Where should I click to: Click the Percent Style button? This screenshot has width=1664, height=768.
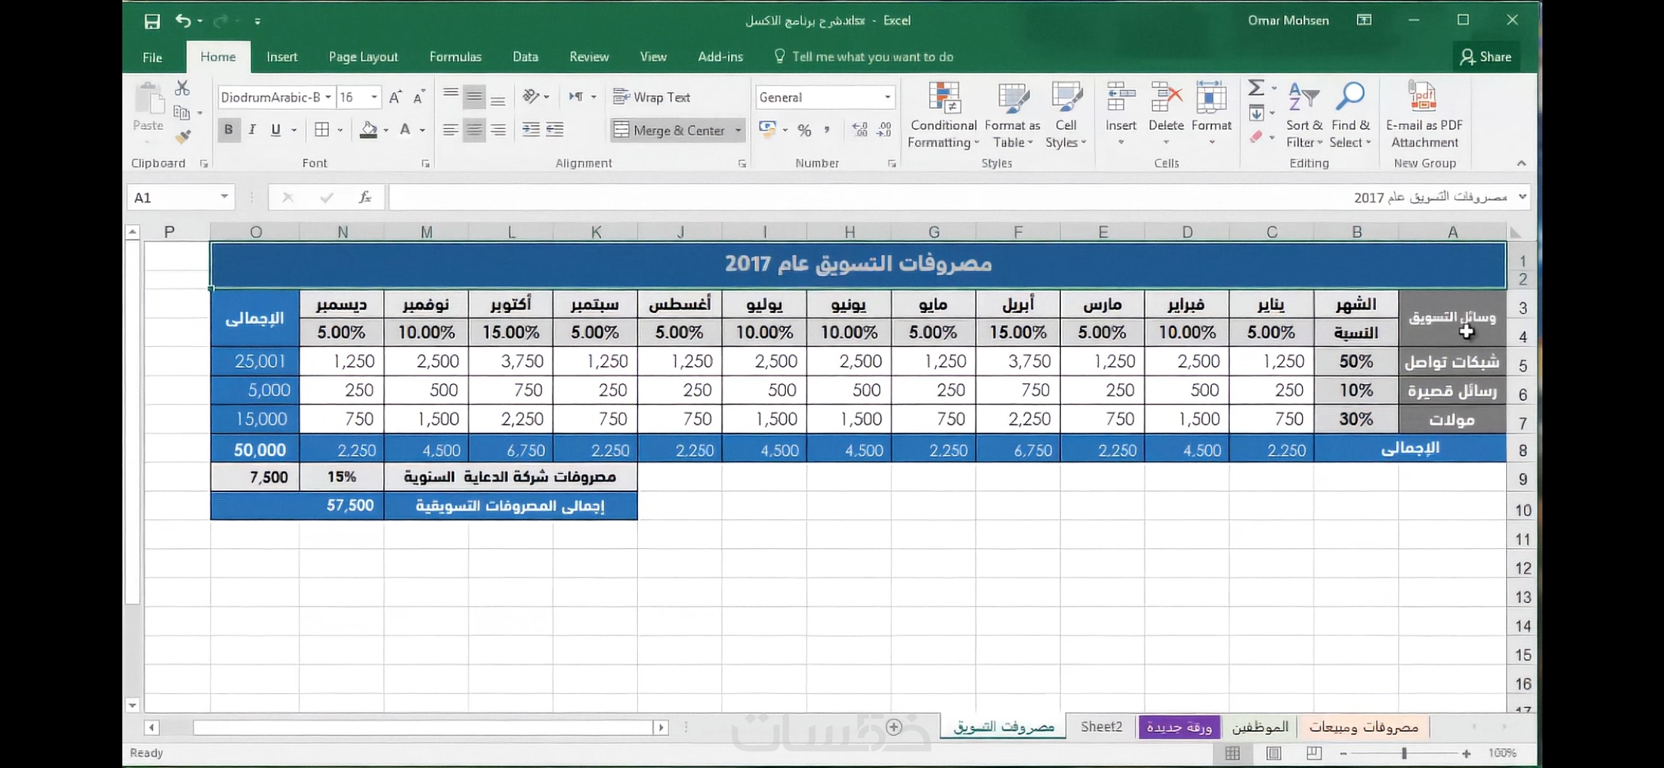(804, 130)
